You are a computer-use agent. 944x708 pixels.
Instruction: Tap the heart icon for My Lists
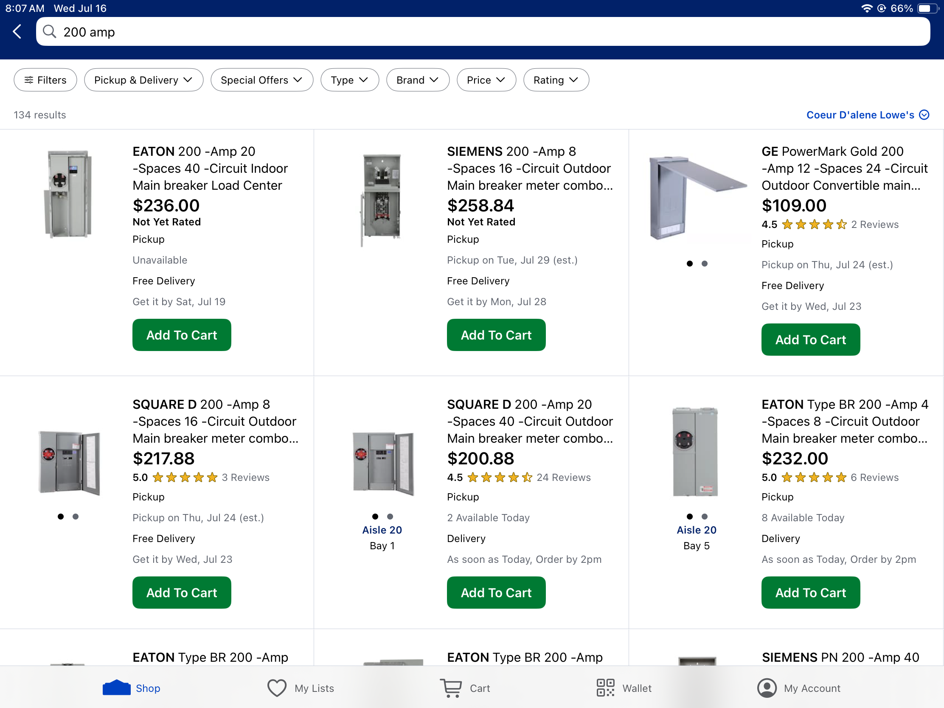pos(277,688)
